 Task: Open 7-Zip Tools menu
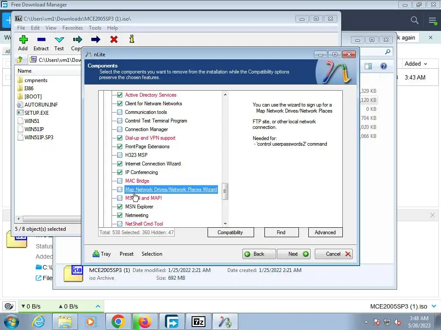(95, 28)
